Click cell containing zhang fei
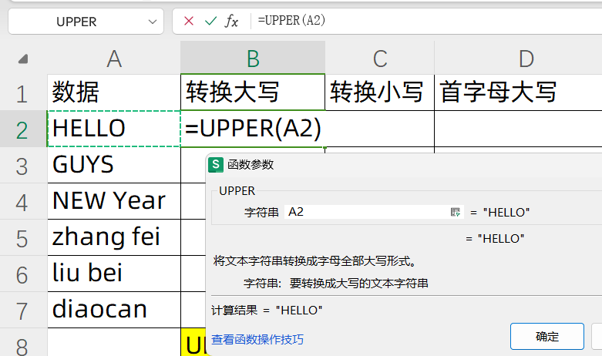 click(x=114, y=237)
